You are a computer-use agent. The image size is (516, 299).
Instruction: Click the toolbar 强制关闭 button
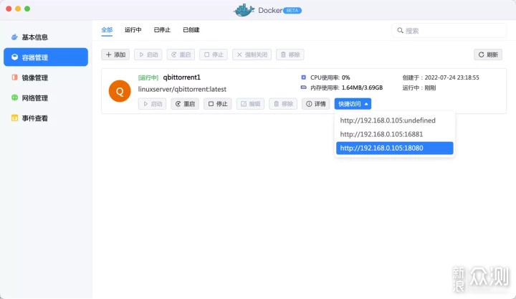coord(252,54)
